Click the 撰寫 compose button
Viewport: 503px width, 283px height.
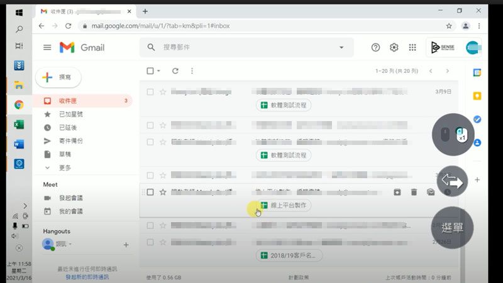[x=58, y=77]
